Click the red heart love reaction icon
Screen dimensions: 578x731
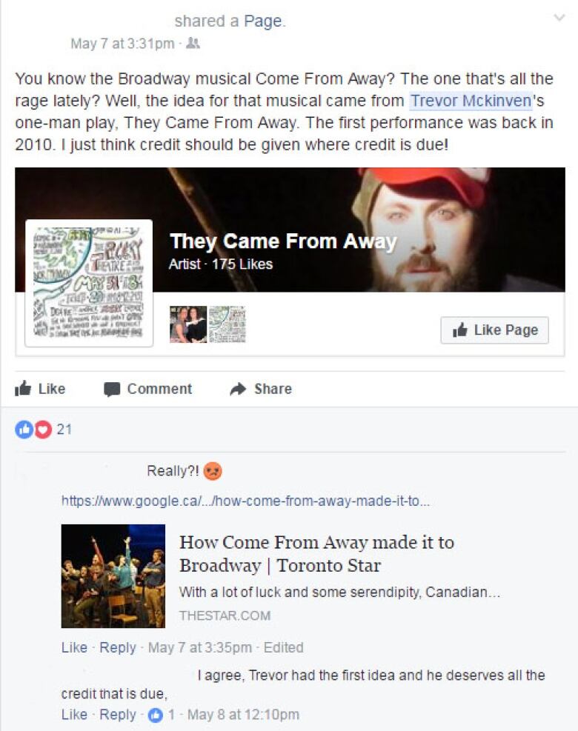click(43, 430)
